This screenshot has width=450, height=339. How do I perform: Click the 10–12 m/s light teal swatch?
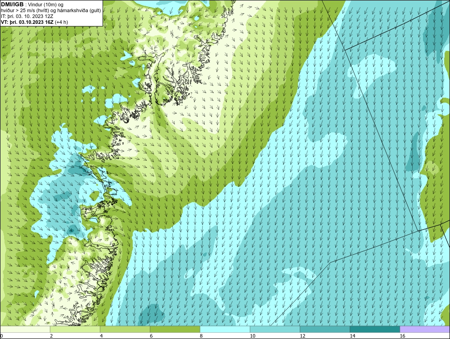[x=275, y=329]
